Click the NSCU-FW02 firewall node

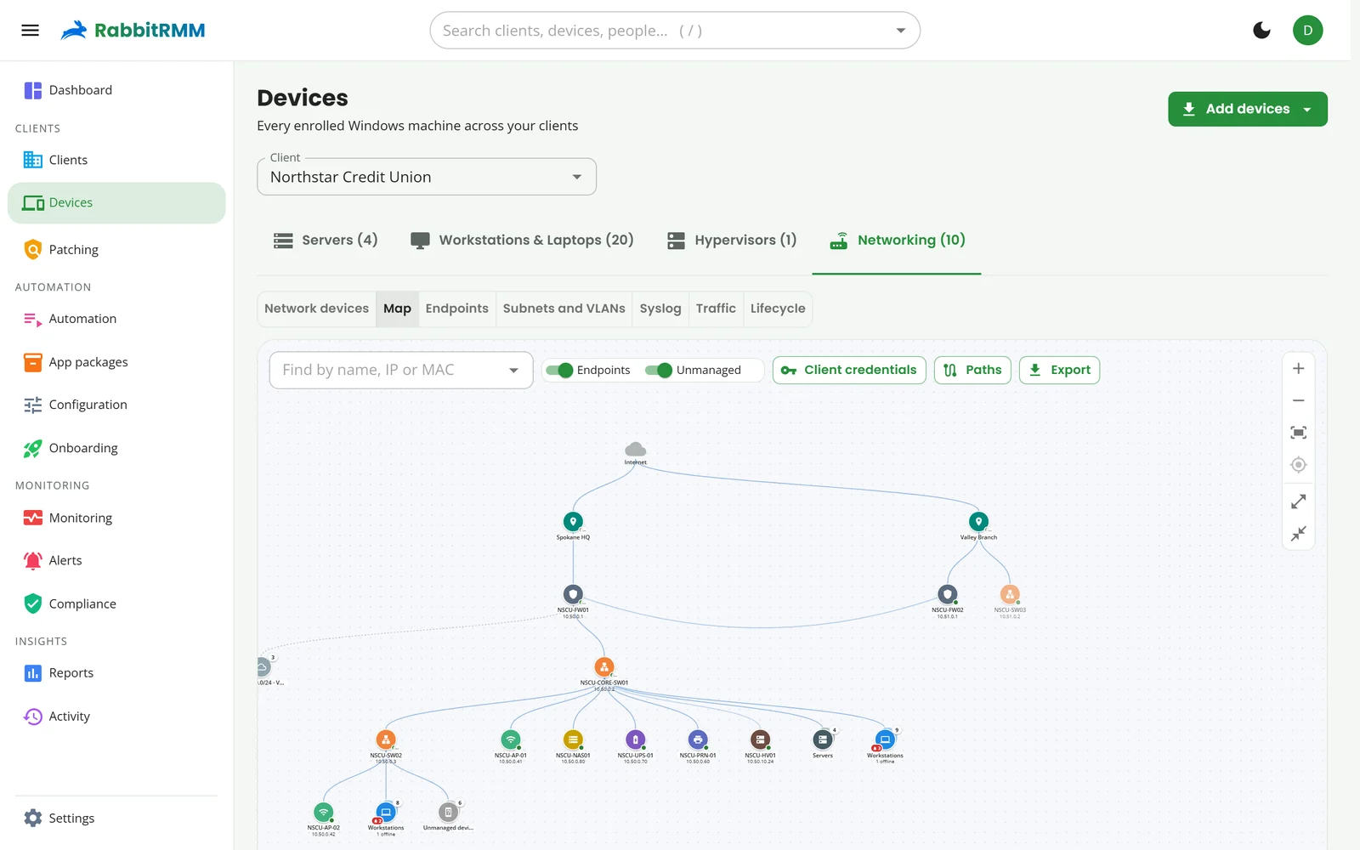coord(948,594)
